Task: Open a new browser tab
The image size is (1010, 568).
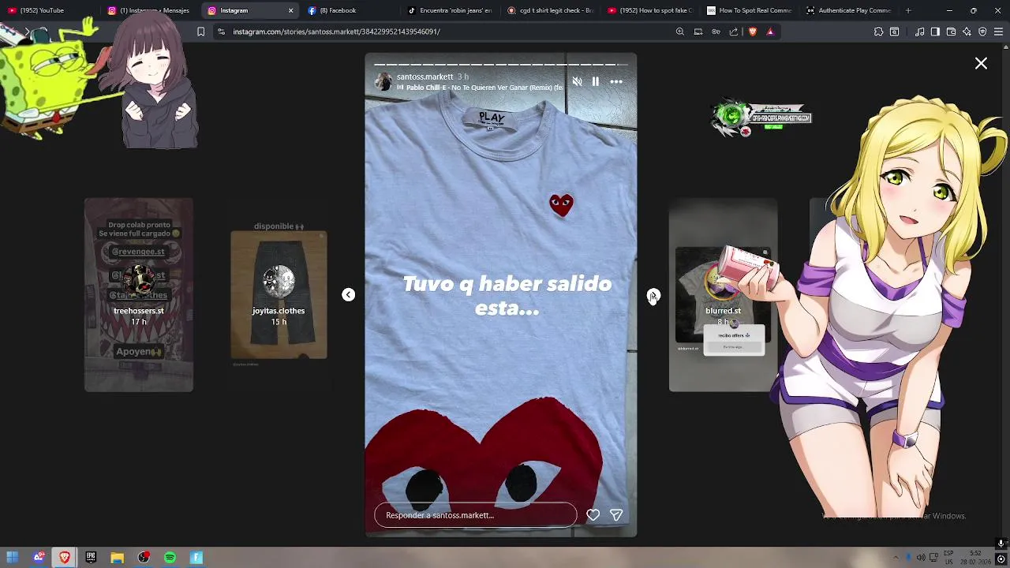Action: click(x=908, y=10)
